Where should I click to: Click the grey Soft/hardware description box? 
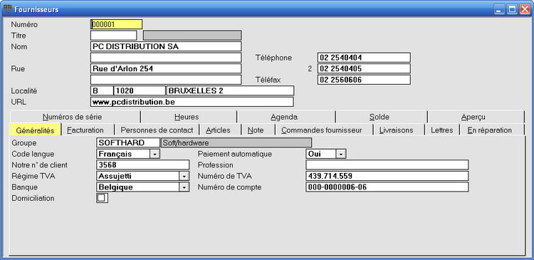pos(236,142)
